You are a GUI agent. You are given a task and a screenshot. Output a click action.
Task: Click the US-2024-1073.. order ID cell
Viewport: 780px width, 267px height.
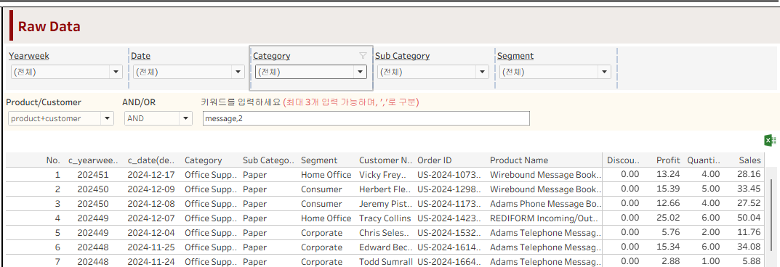coord(450,175)
